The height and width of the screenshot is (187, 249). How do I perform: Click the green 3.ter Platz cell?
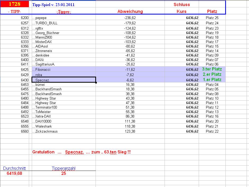pos(212,69)
